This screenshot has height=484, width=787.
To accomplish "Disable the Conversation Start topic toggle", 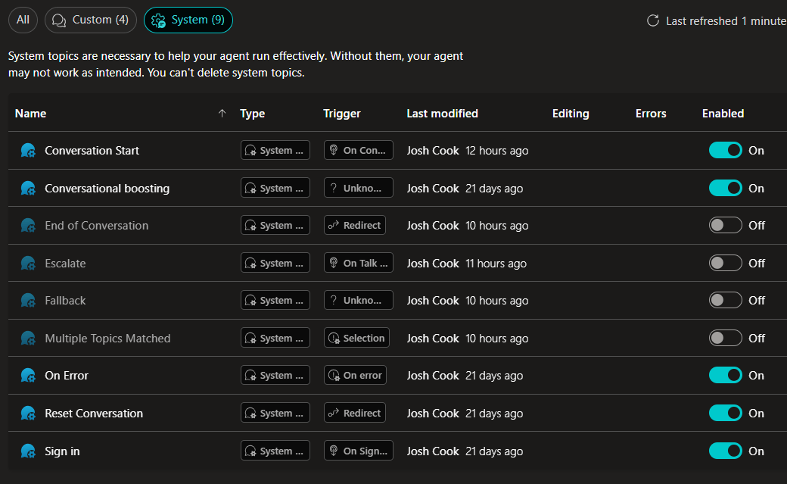I will [725, 150].
